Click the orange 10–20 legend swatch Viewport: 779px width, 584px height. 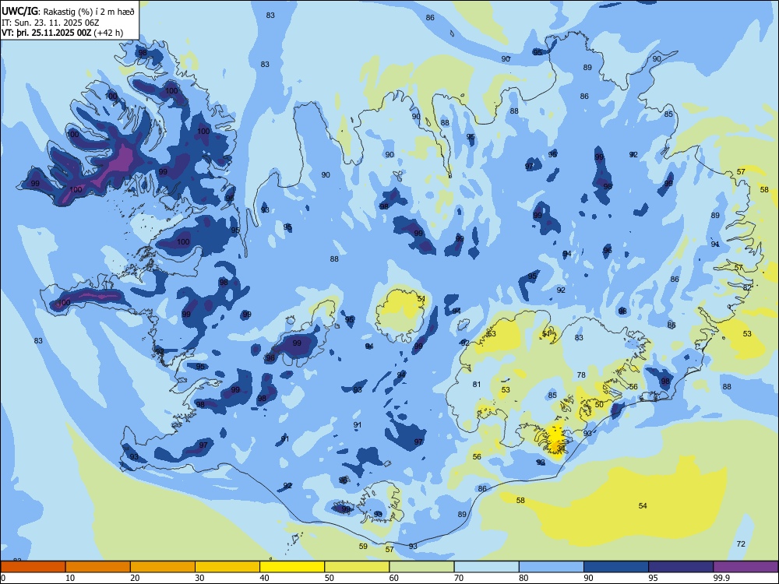tap(98, 567)
